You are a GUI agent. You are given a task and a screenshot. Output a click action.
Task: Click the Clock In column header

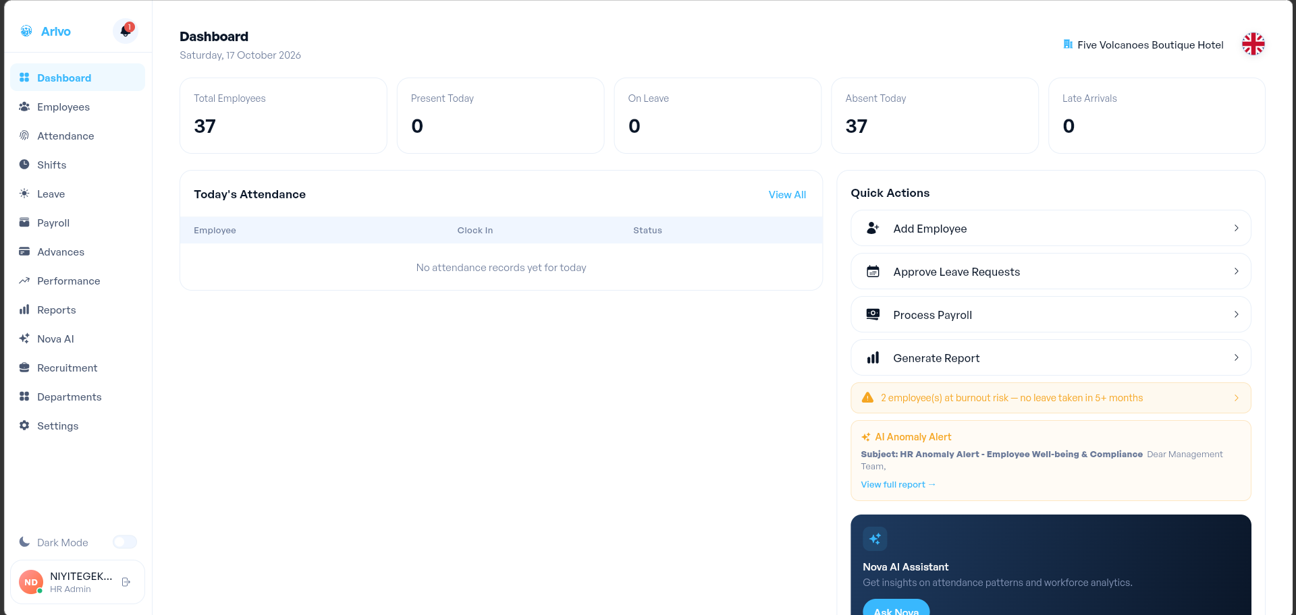click(x=475, y=230)
